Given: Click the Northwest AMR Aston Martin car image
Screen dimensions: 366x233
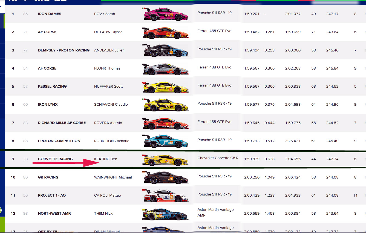Looking at the screenshot, I should [165, 214].
